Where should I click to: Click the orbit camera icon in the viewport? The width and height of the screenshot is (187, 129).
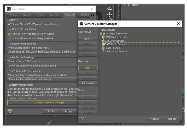(x=109, y=9)
